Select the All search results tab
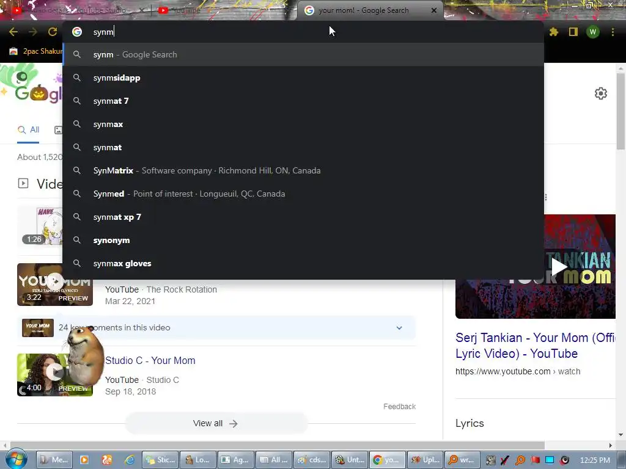Viewport: 626px width, 469px height. click(28, 130)
